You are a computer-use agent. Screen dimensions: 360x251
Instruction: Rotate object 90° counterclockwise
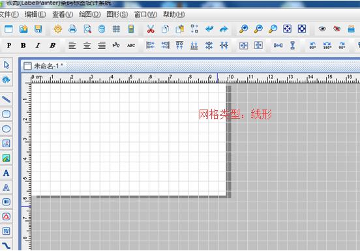(x=312, y=46)
